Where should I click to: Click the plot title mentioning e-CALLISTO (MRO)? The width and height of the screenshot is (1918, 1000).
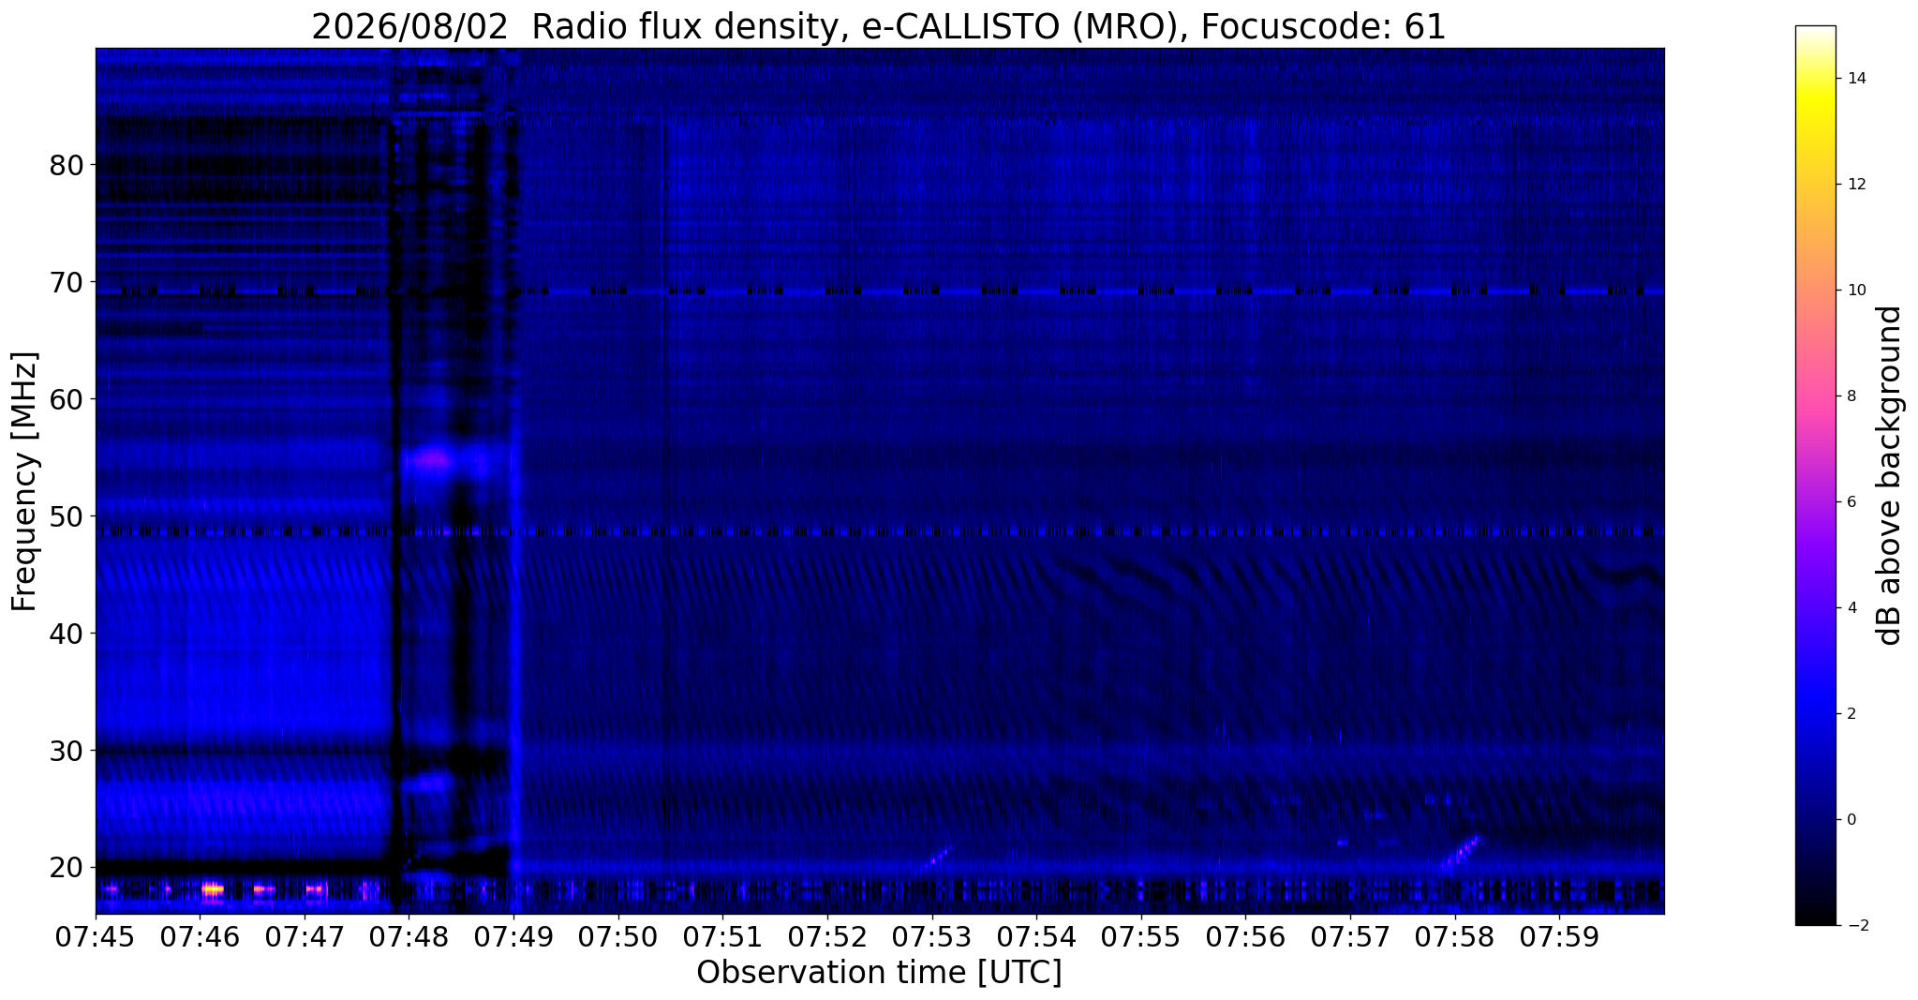pyautogui.click(x=879, y=26)
